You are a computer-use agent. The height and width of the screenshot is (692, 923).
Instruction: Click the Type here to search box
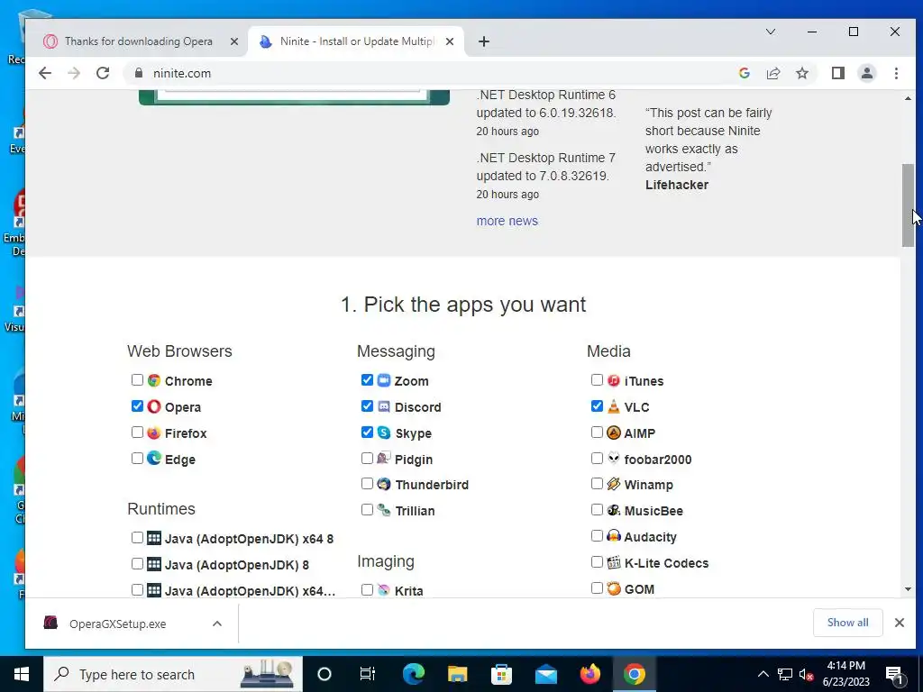click(x=172, y=674)
